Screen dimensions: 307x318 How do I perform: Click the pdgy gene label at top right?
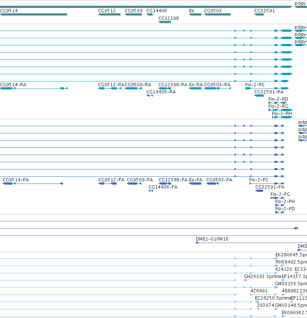300,3
